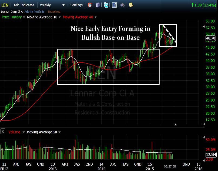Click the Add to Portfolio link
The height and width of the screenshot is (171, 218).
(x=34, y=12)
